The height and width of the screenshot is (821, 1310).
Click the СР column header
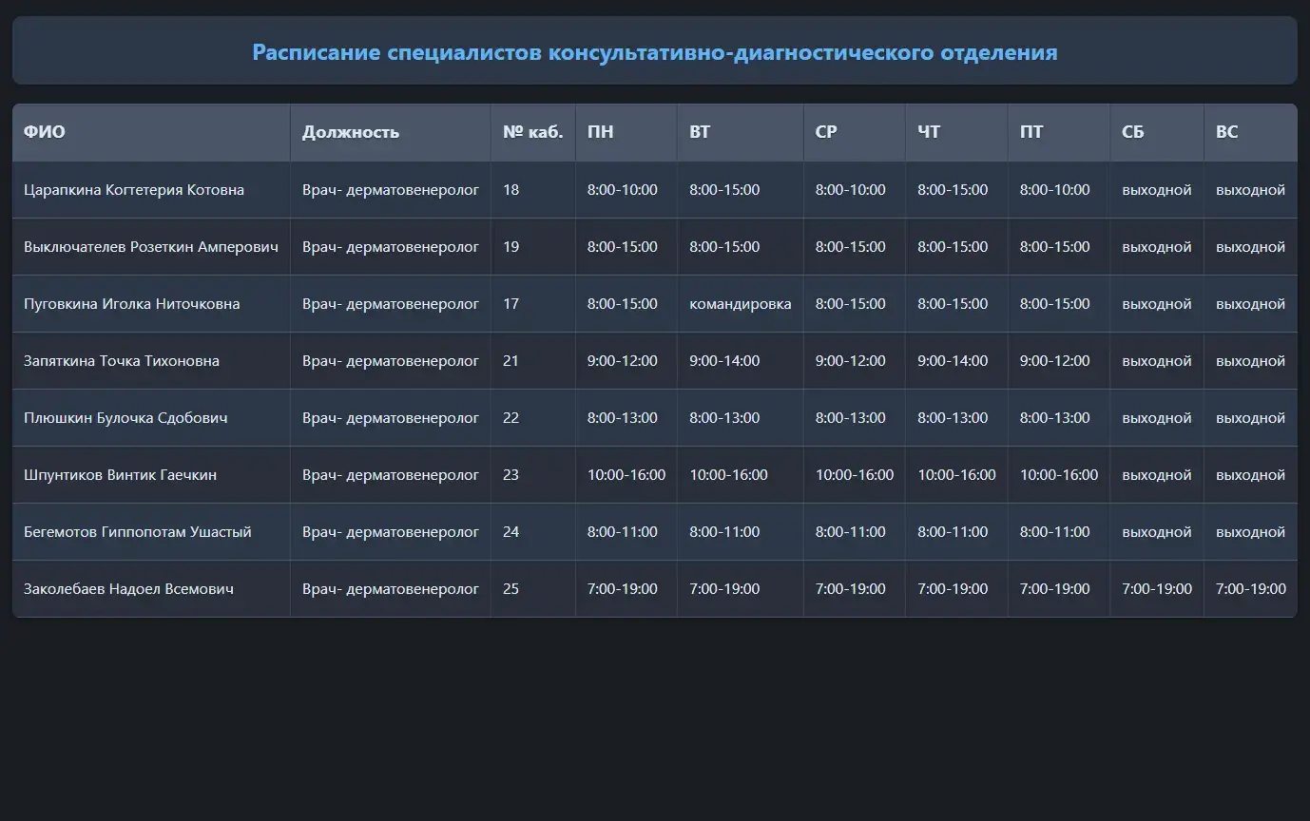(826, 132)
